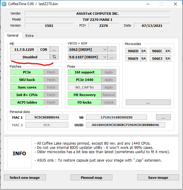Click the MAC 1 address field
This screenshot has width=183, height=190.
click(x=47, y=117)
